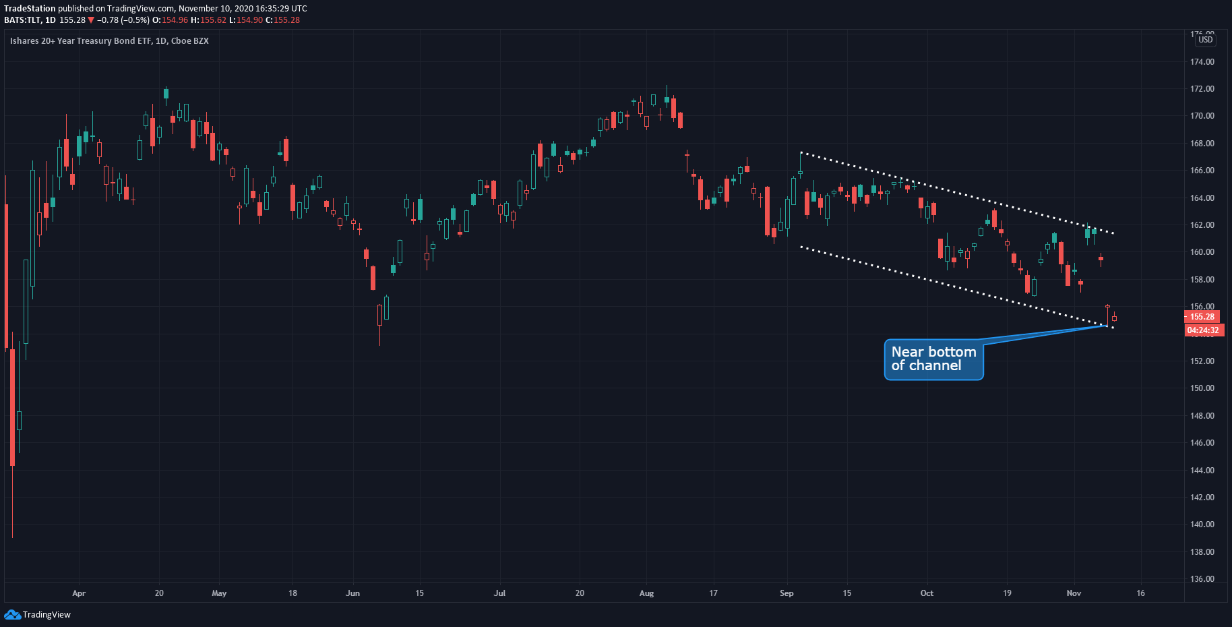Screen dimensions: 1232x627
Task: Click the TradeStation publisher name
Action: click(30, 9)
